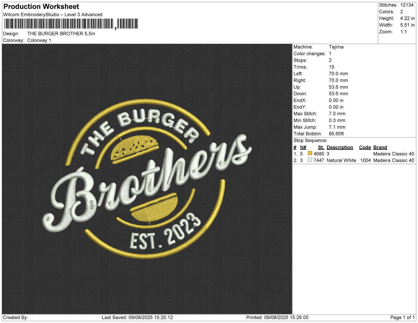Image resolution: width=418 pixels, height=323 pixels.
Task: Click the Stitches value 12134
Action: pyautogui.click(x=407, y=5)
